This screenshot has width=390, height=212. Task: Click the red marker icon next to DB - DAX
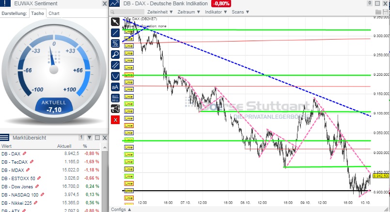pos(25,154)
